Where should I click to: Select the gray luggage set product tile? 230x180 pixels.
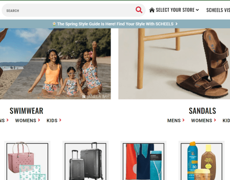point(86,160)
